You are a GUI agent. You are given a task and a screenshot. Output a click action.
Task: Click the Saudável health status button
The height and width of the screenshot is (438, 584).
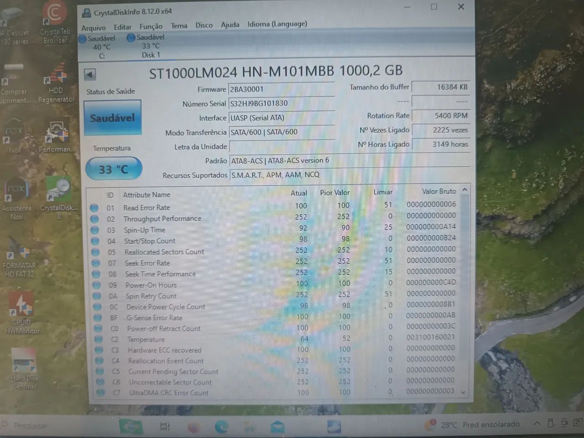pos(112,117)
